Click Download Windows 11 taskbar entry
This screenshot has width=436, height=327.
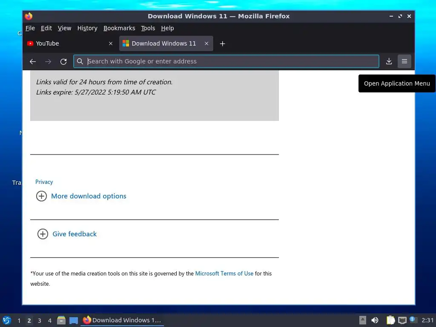(122, 320)
